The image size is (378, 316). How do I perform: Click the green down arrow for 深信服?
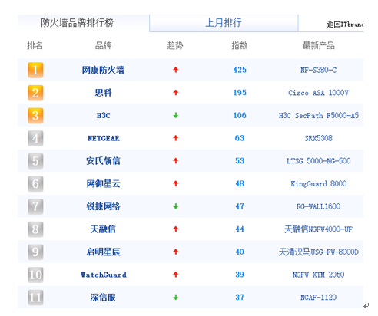[x=176, y=298]
